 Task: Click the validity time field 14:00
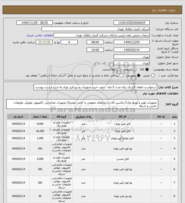(x=95, y=50)
